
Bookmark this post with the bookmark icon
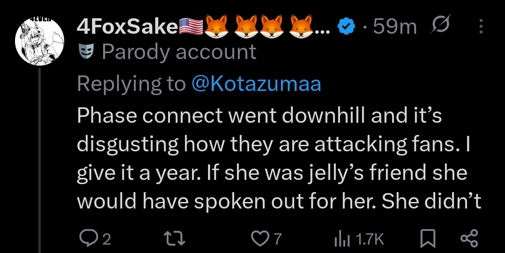(428, 239)
